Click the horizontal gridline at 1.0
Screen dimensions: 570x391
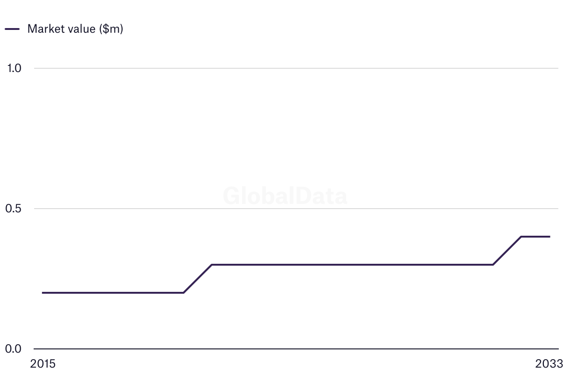coord(296,68)
